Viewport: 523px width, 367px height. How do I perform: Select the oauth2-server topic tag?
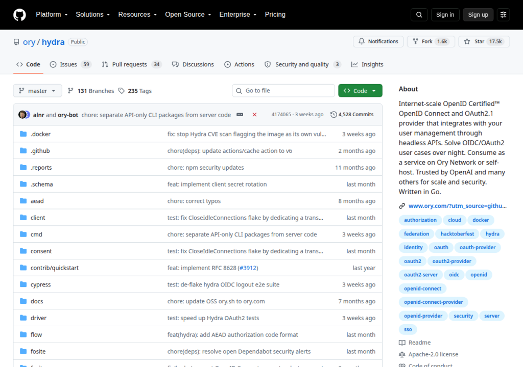pyautogui.click(x=421, y=275)
